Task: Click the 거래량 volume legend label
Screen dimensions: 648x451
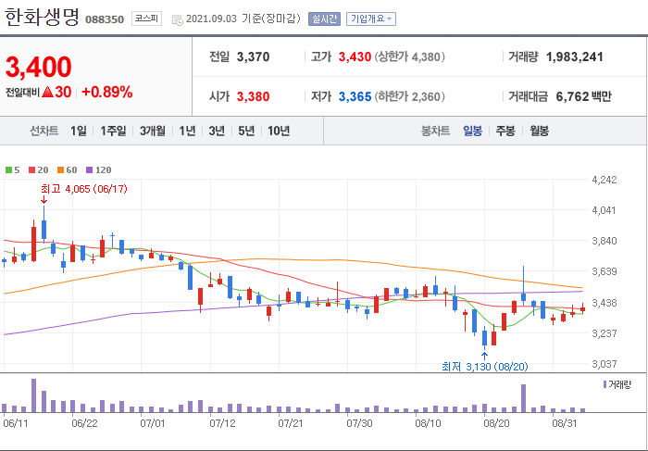Action: point(620,385)
